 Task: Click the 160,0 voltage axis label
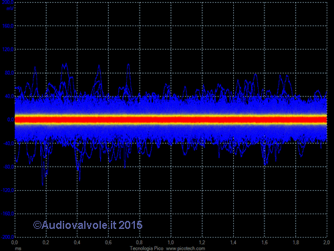pyautogui.click(x=8, y=26)
